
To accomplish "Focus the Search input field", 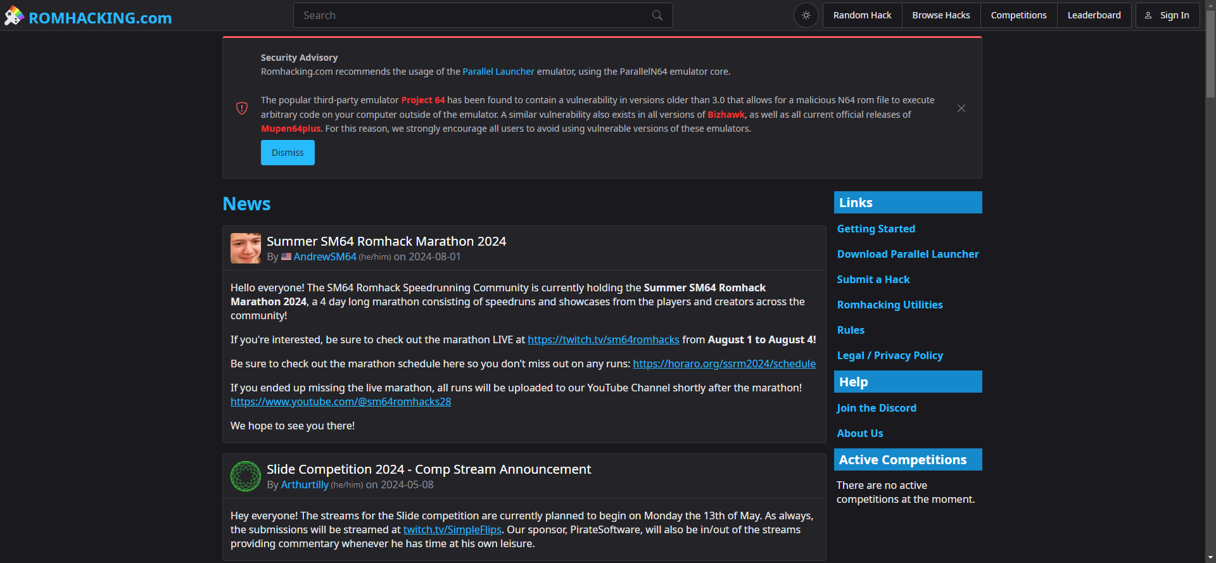I will click(483, 15).
